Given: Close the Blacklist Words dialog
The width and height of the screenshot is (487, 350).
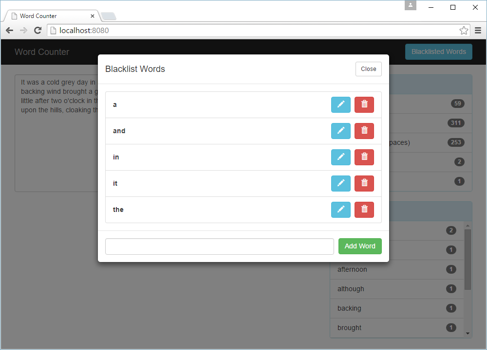Looking at the screenshot, I should [368, 69].
